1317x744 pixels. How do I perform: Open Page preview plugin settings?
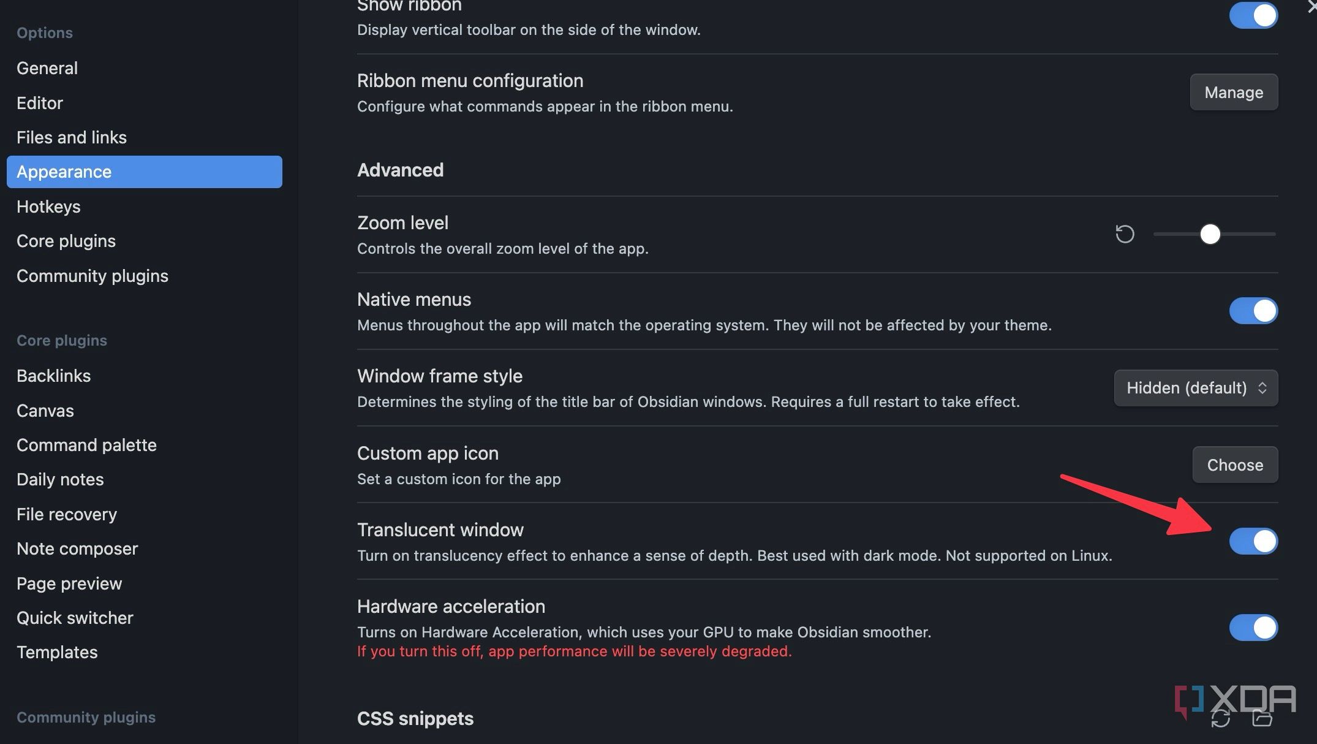click(x=69, y=583)
